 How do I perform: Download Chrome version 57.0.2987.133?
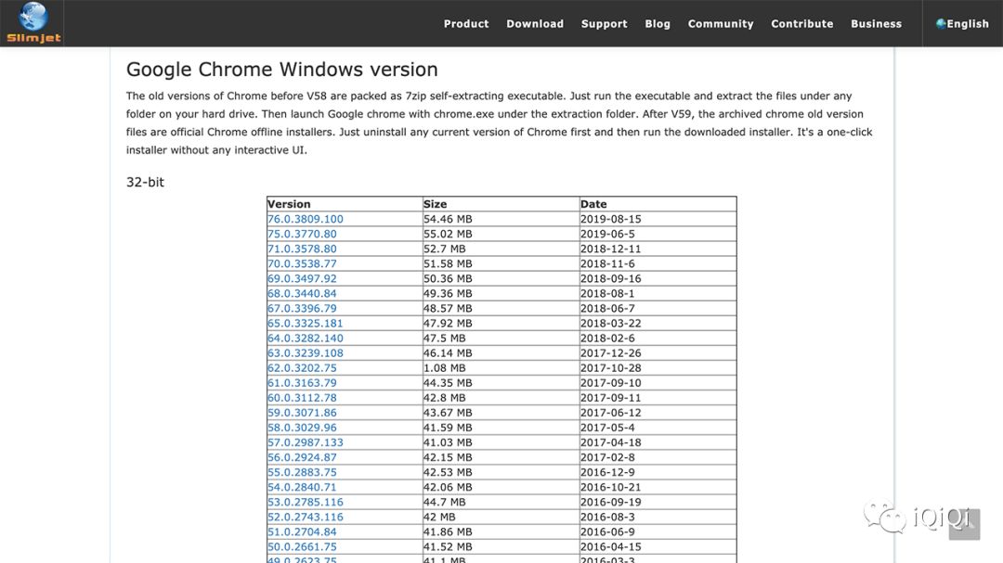click(x=306, y=442)
